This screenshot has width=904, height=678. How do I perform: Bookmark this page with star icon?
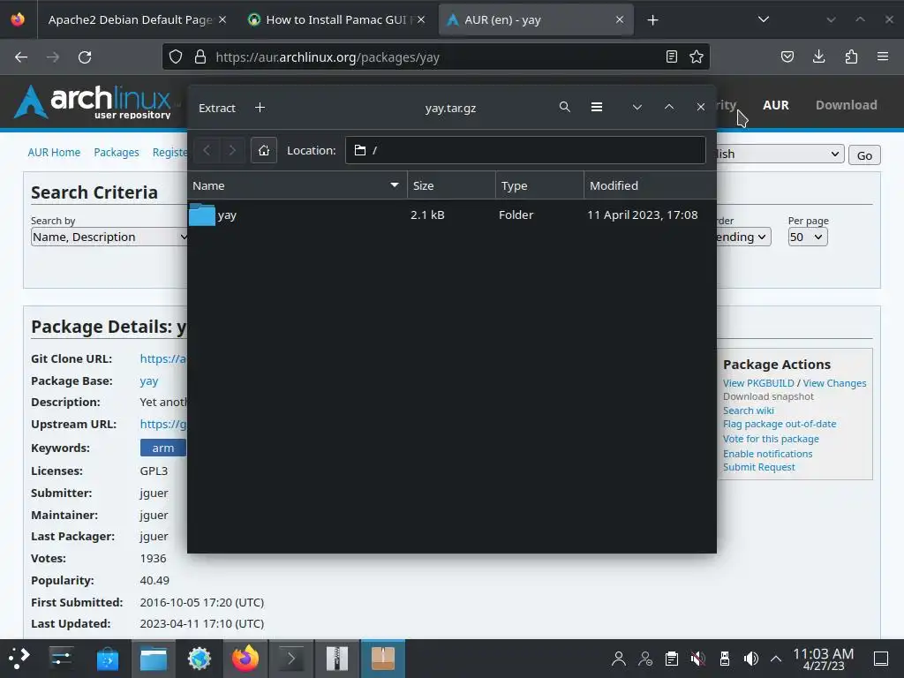(697, 56)
